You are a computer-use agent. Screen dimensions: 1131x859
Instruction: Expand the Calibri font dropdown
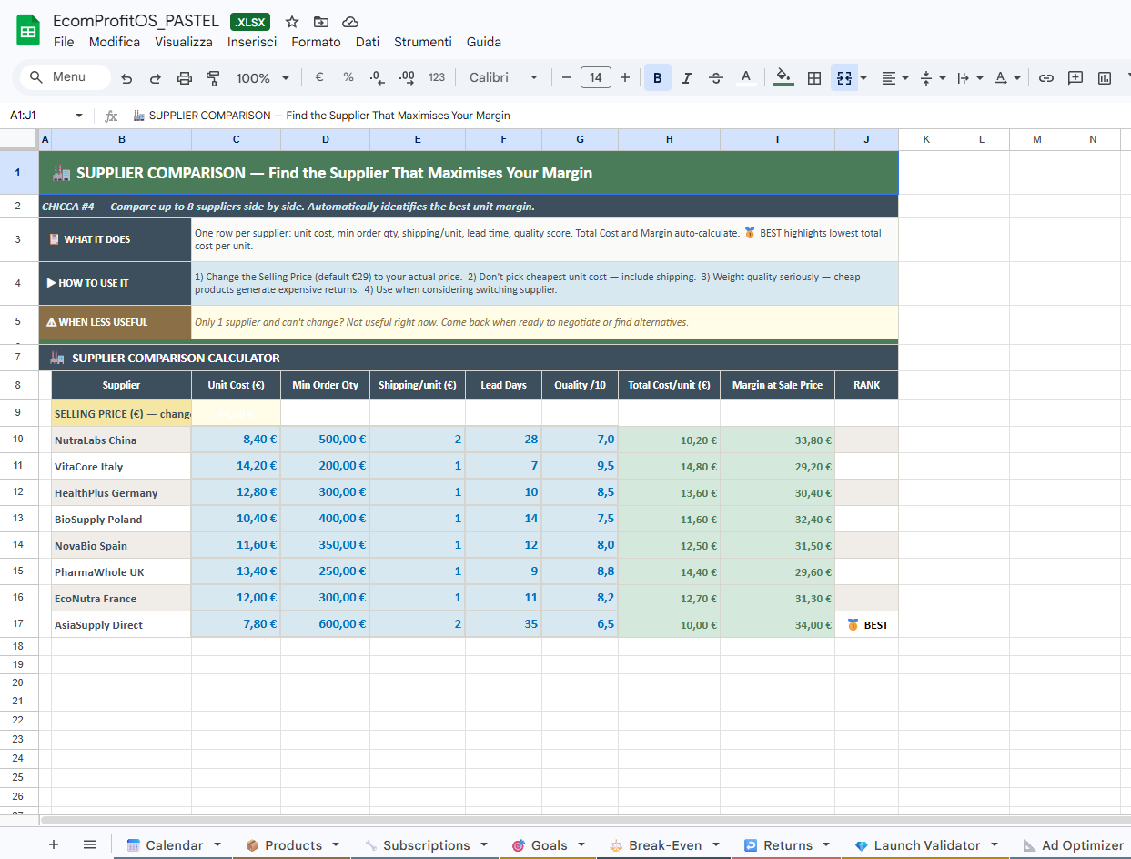(503, 78)
